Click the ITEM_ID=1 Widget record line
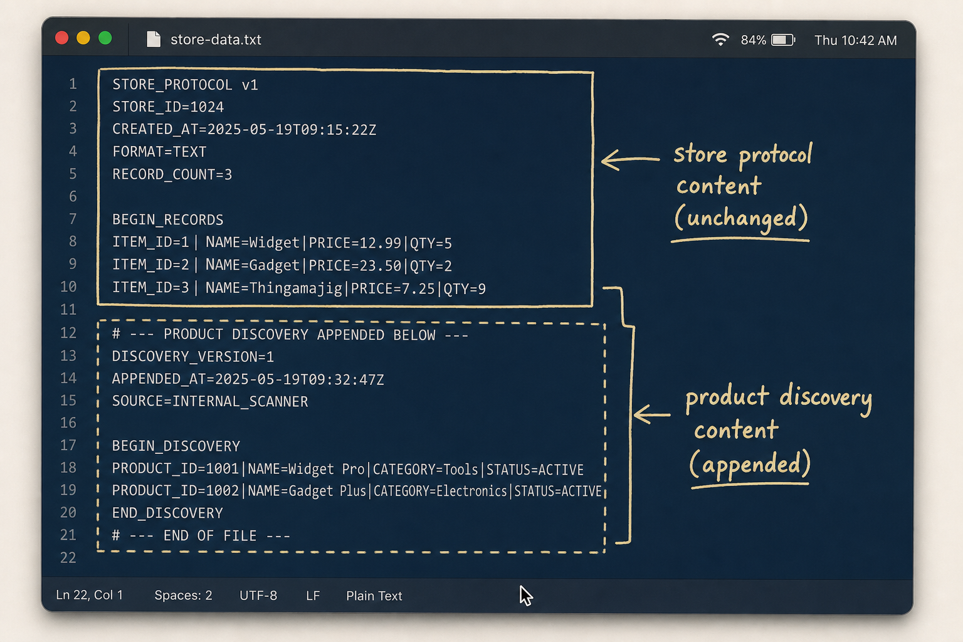The width and height of the screenshot is (963, 642). coord(282,243)
